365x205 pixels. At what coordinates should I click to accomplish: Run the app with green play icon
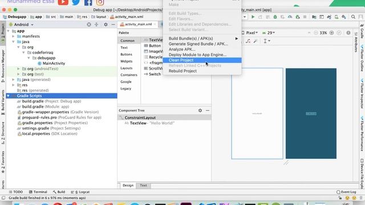tap(253, 17)
